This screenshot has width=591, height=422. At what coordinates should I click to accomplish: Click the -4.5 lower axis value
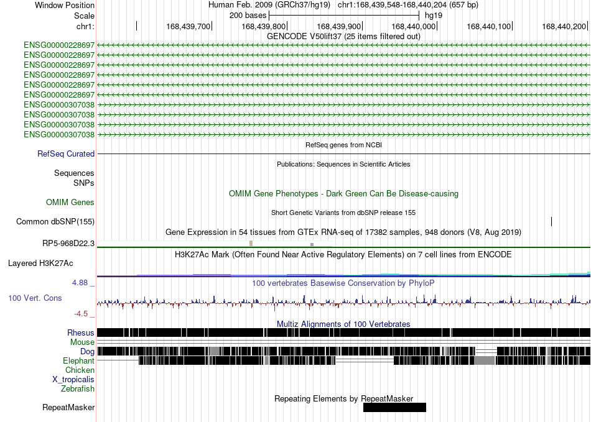point(81,314)
